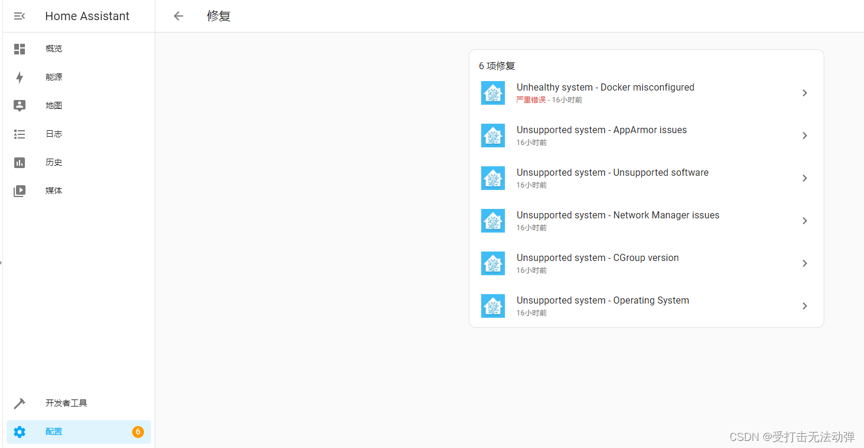The width and height of the screenshot is (864, 448).
Task: Click the Network Manager issues icon
Action: (x=493, y=221)
